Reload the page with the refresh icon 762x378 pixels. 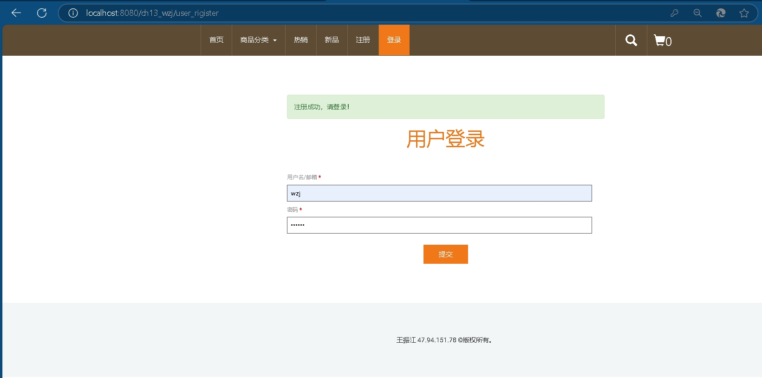coord(42,13)
